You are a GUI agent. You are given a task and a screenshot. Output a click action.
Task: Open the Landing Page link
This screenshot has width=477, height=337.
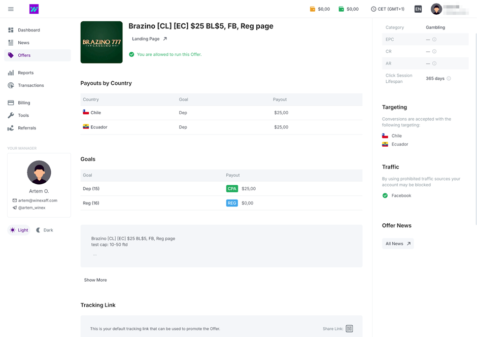coord(149,39)
